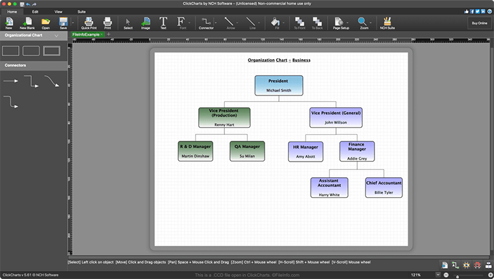Click the NCH Suite icon
Viewport: 494px width, 279px height.
point(387,23)
